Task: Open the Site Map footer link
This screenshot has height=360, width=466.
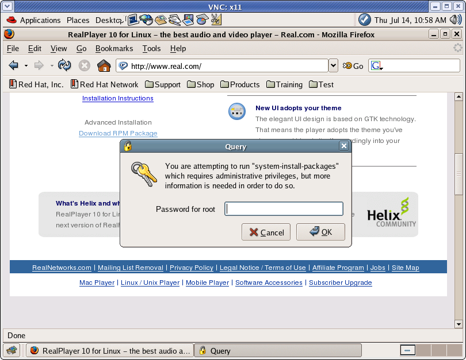Action: (406, 268)
